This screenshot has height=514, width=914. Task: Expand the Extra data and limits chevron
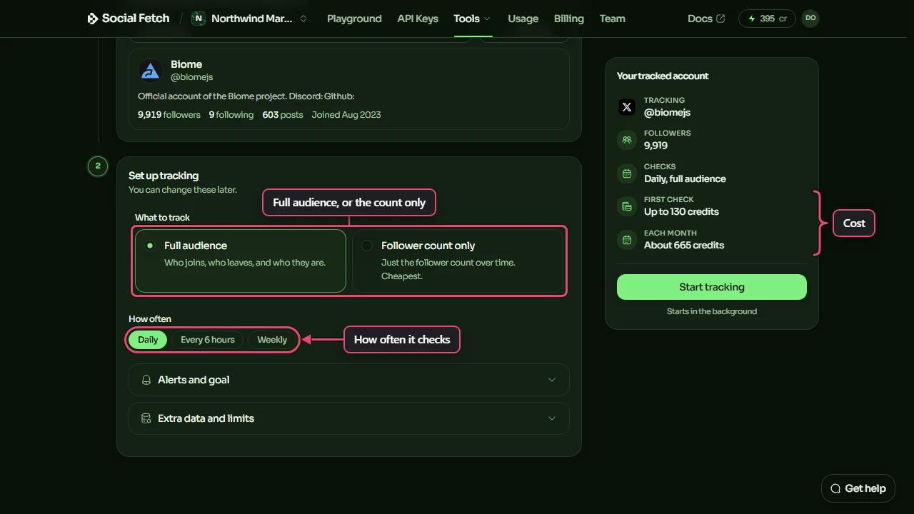551,418
